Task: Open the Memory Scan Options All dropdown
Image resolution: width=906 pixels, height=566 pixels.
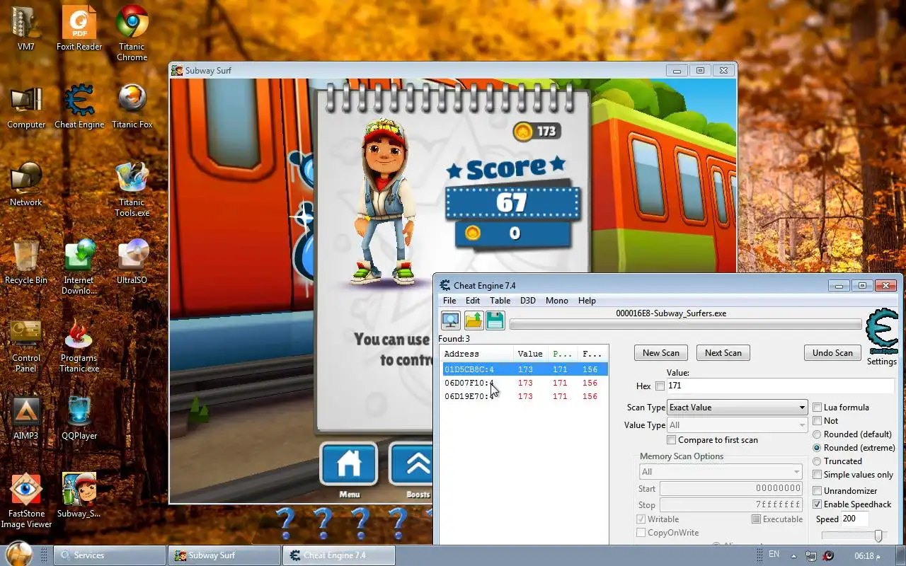Action: [x=720, y=472]
